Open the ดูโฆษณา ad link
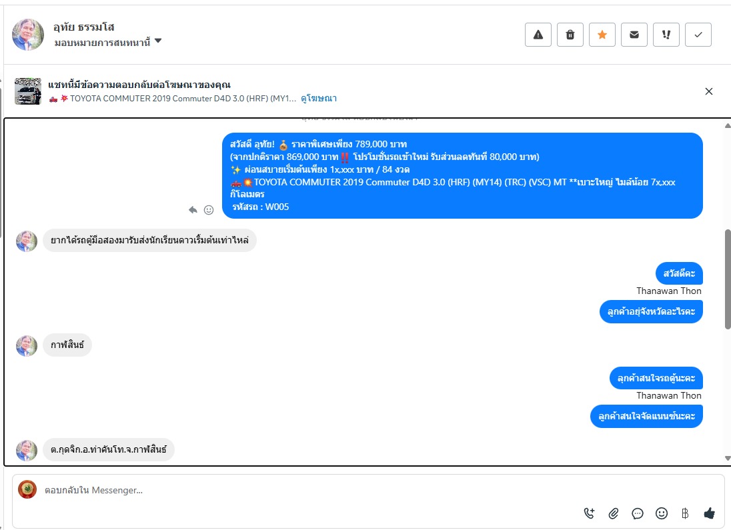The image size is (731, 530). click(319, 99)
